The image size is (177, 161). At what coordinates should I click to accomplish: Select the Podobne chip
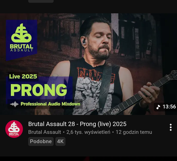point(41,141)
